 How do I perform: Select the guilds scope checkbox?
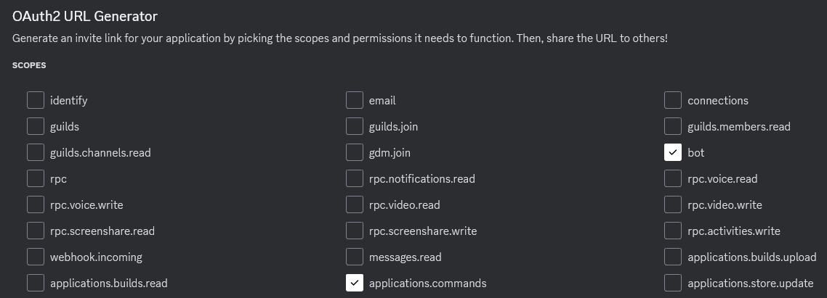pos(36,126)
